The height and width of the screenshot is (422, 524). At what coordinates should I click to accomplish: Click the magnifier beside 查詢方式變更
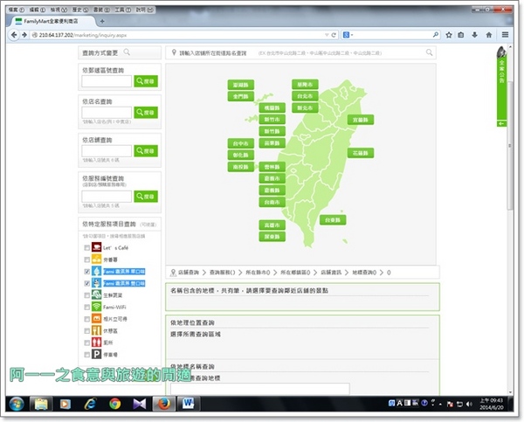(x=127, y=52)
